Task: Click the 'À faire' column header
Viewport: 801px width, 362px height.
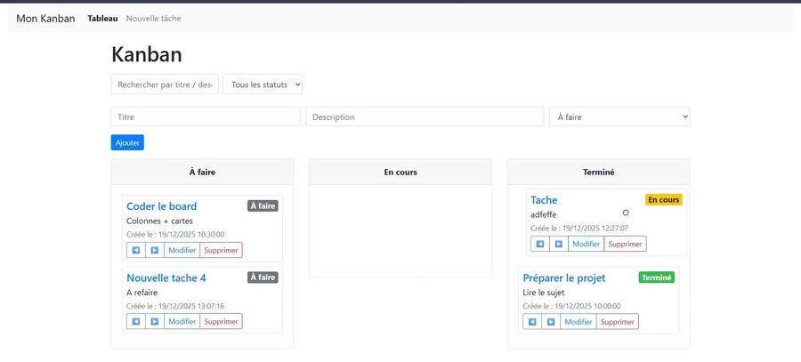Action: coord(202,172)
